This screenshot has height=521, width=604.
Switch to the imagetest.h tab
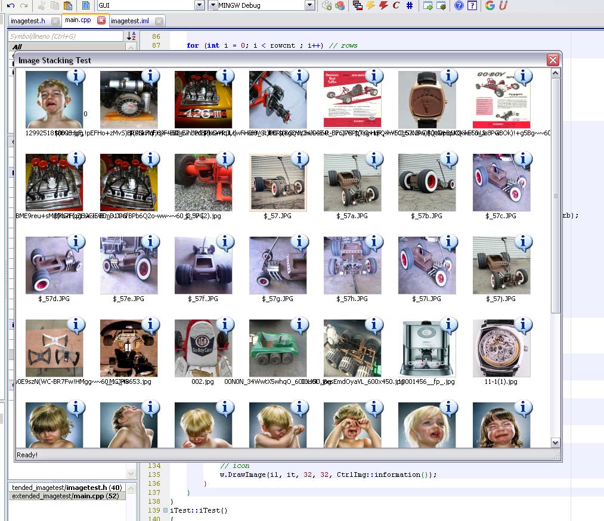point(27,21)
